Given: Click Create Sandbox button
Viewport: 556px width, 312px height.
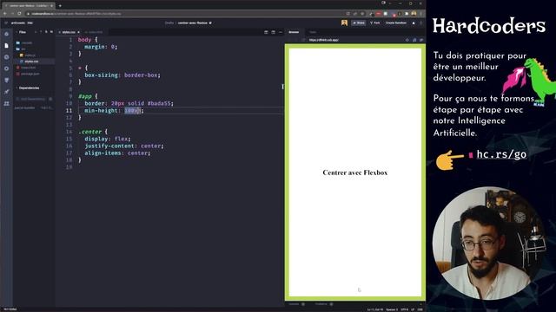Looking at the screenshot, I should click(x=396, y=23).
